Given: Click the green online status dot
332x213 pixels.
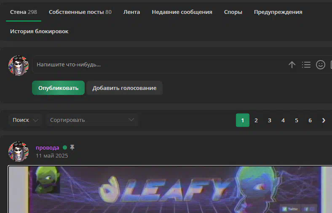Looking at the screenshot, I should click(65, 147).
